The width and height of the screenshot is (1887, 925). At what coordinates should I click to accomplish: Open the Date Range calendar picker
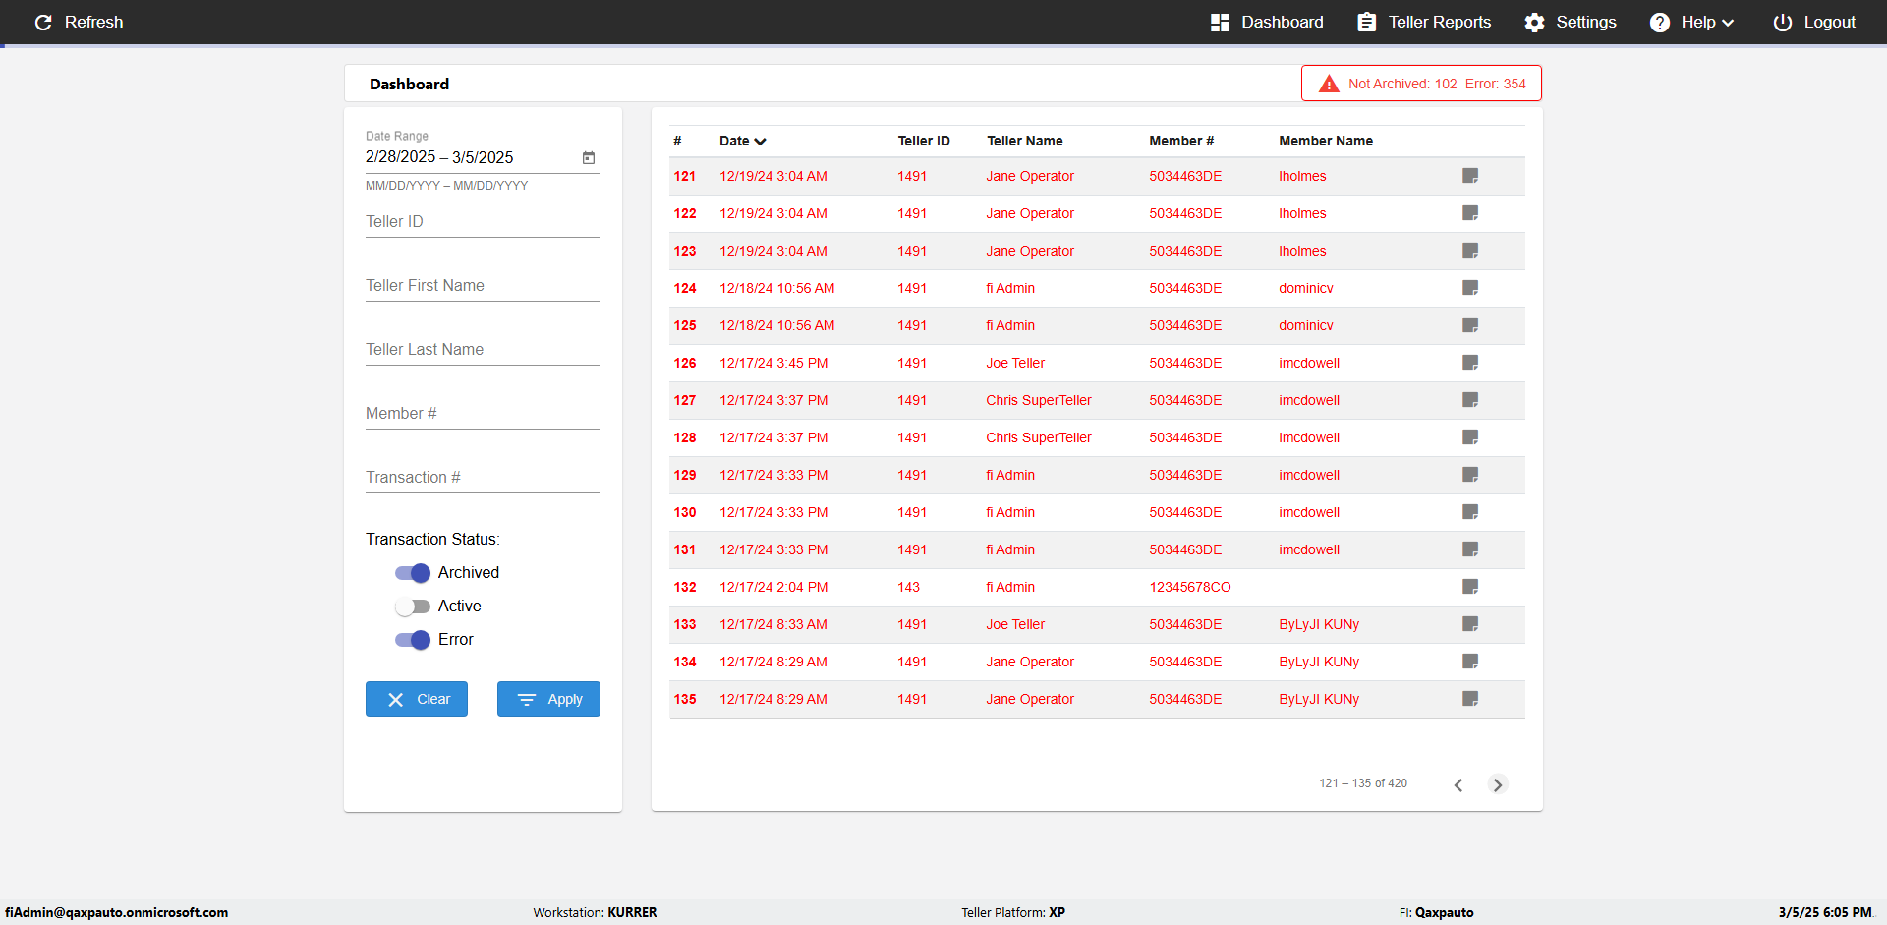point(589,157)
